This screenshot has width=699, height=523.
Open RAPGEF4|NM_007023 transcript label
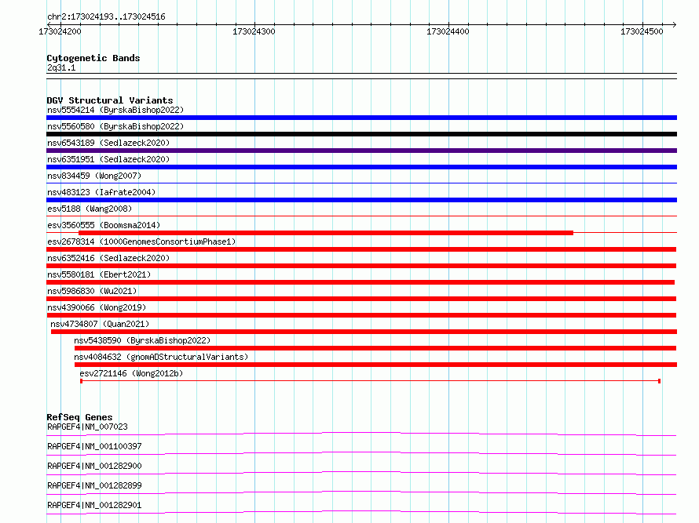click(x=87, y=427)
